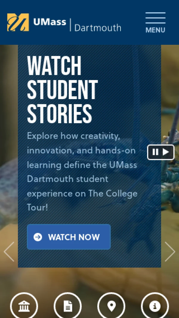Click the dark blue header bar

[89, 22]
